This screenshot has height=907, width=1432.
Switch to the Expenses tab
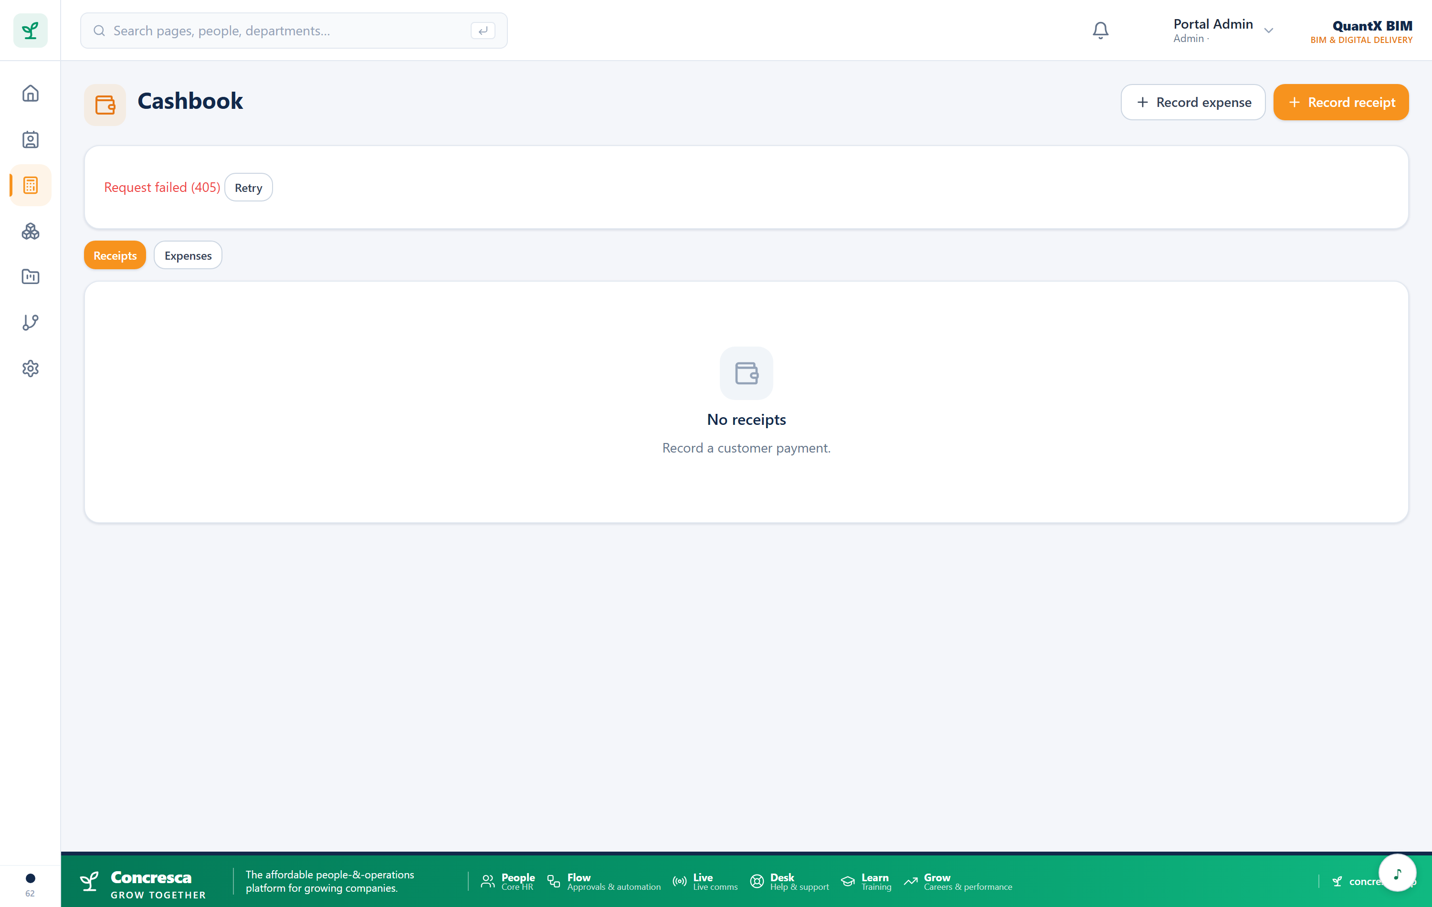(188, 255)
